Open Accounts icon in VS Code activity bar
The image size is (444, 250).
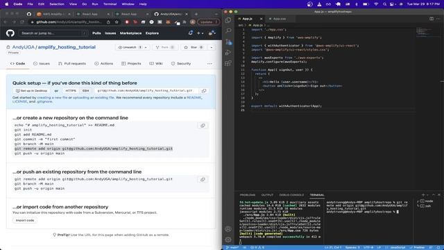[228, 229]
